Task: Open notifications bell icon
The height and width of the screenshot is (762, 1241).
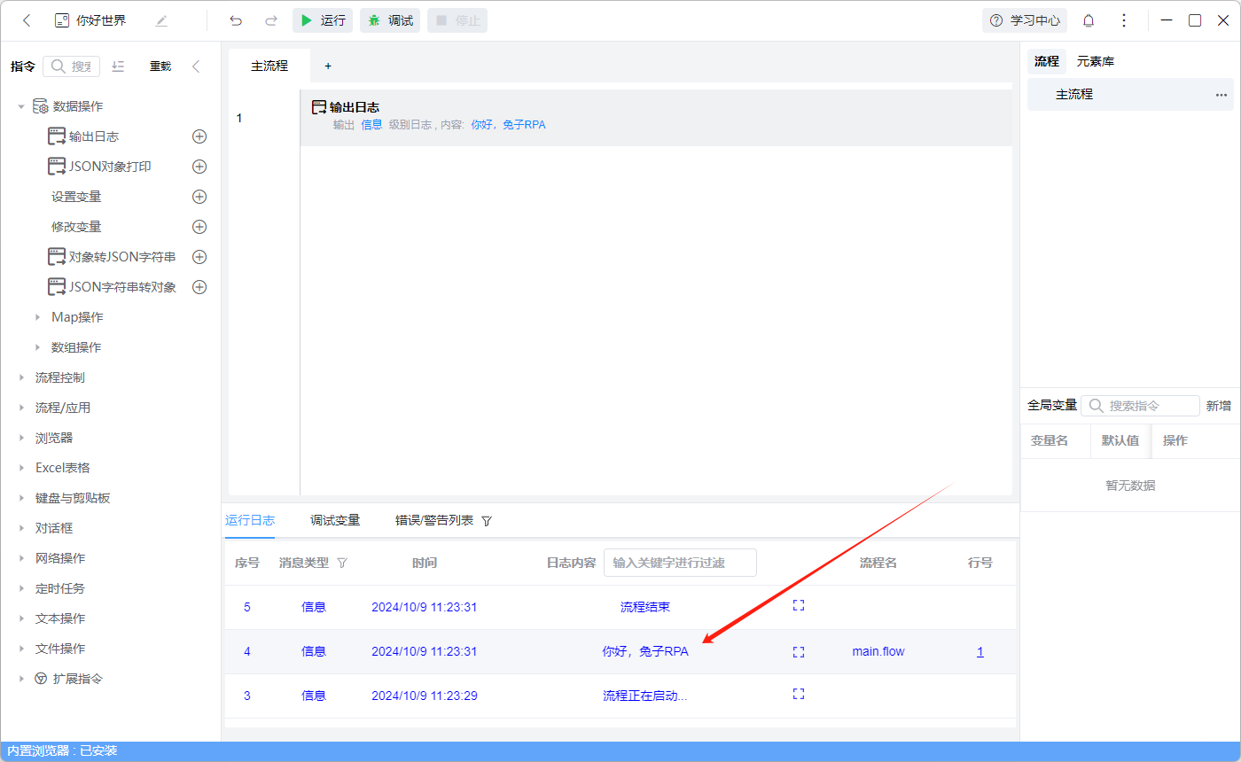Action: [1089, 20]
